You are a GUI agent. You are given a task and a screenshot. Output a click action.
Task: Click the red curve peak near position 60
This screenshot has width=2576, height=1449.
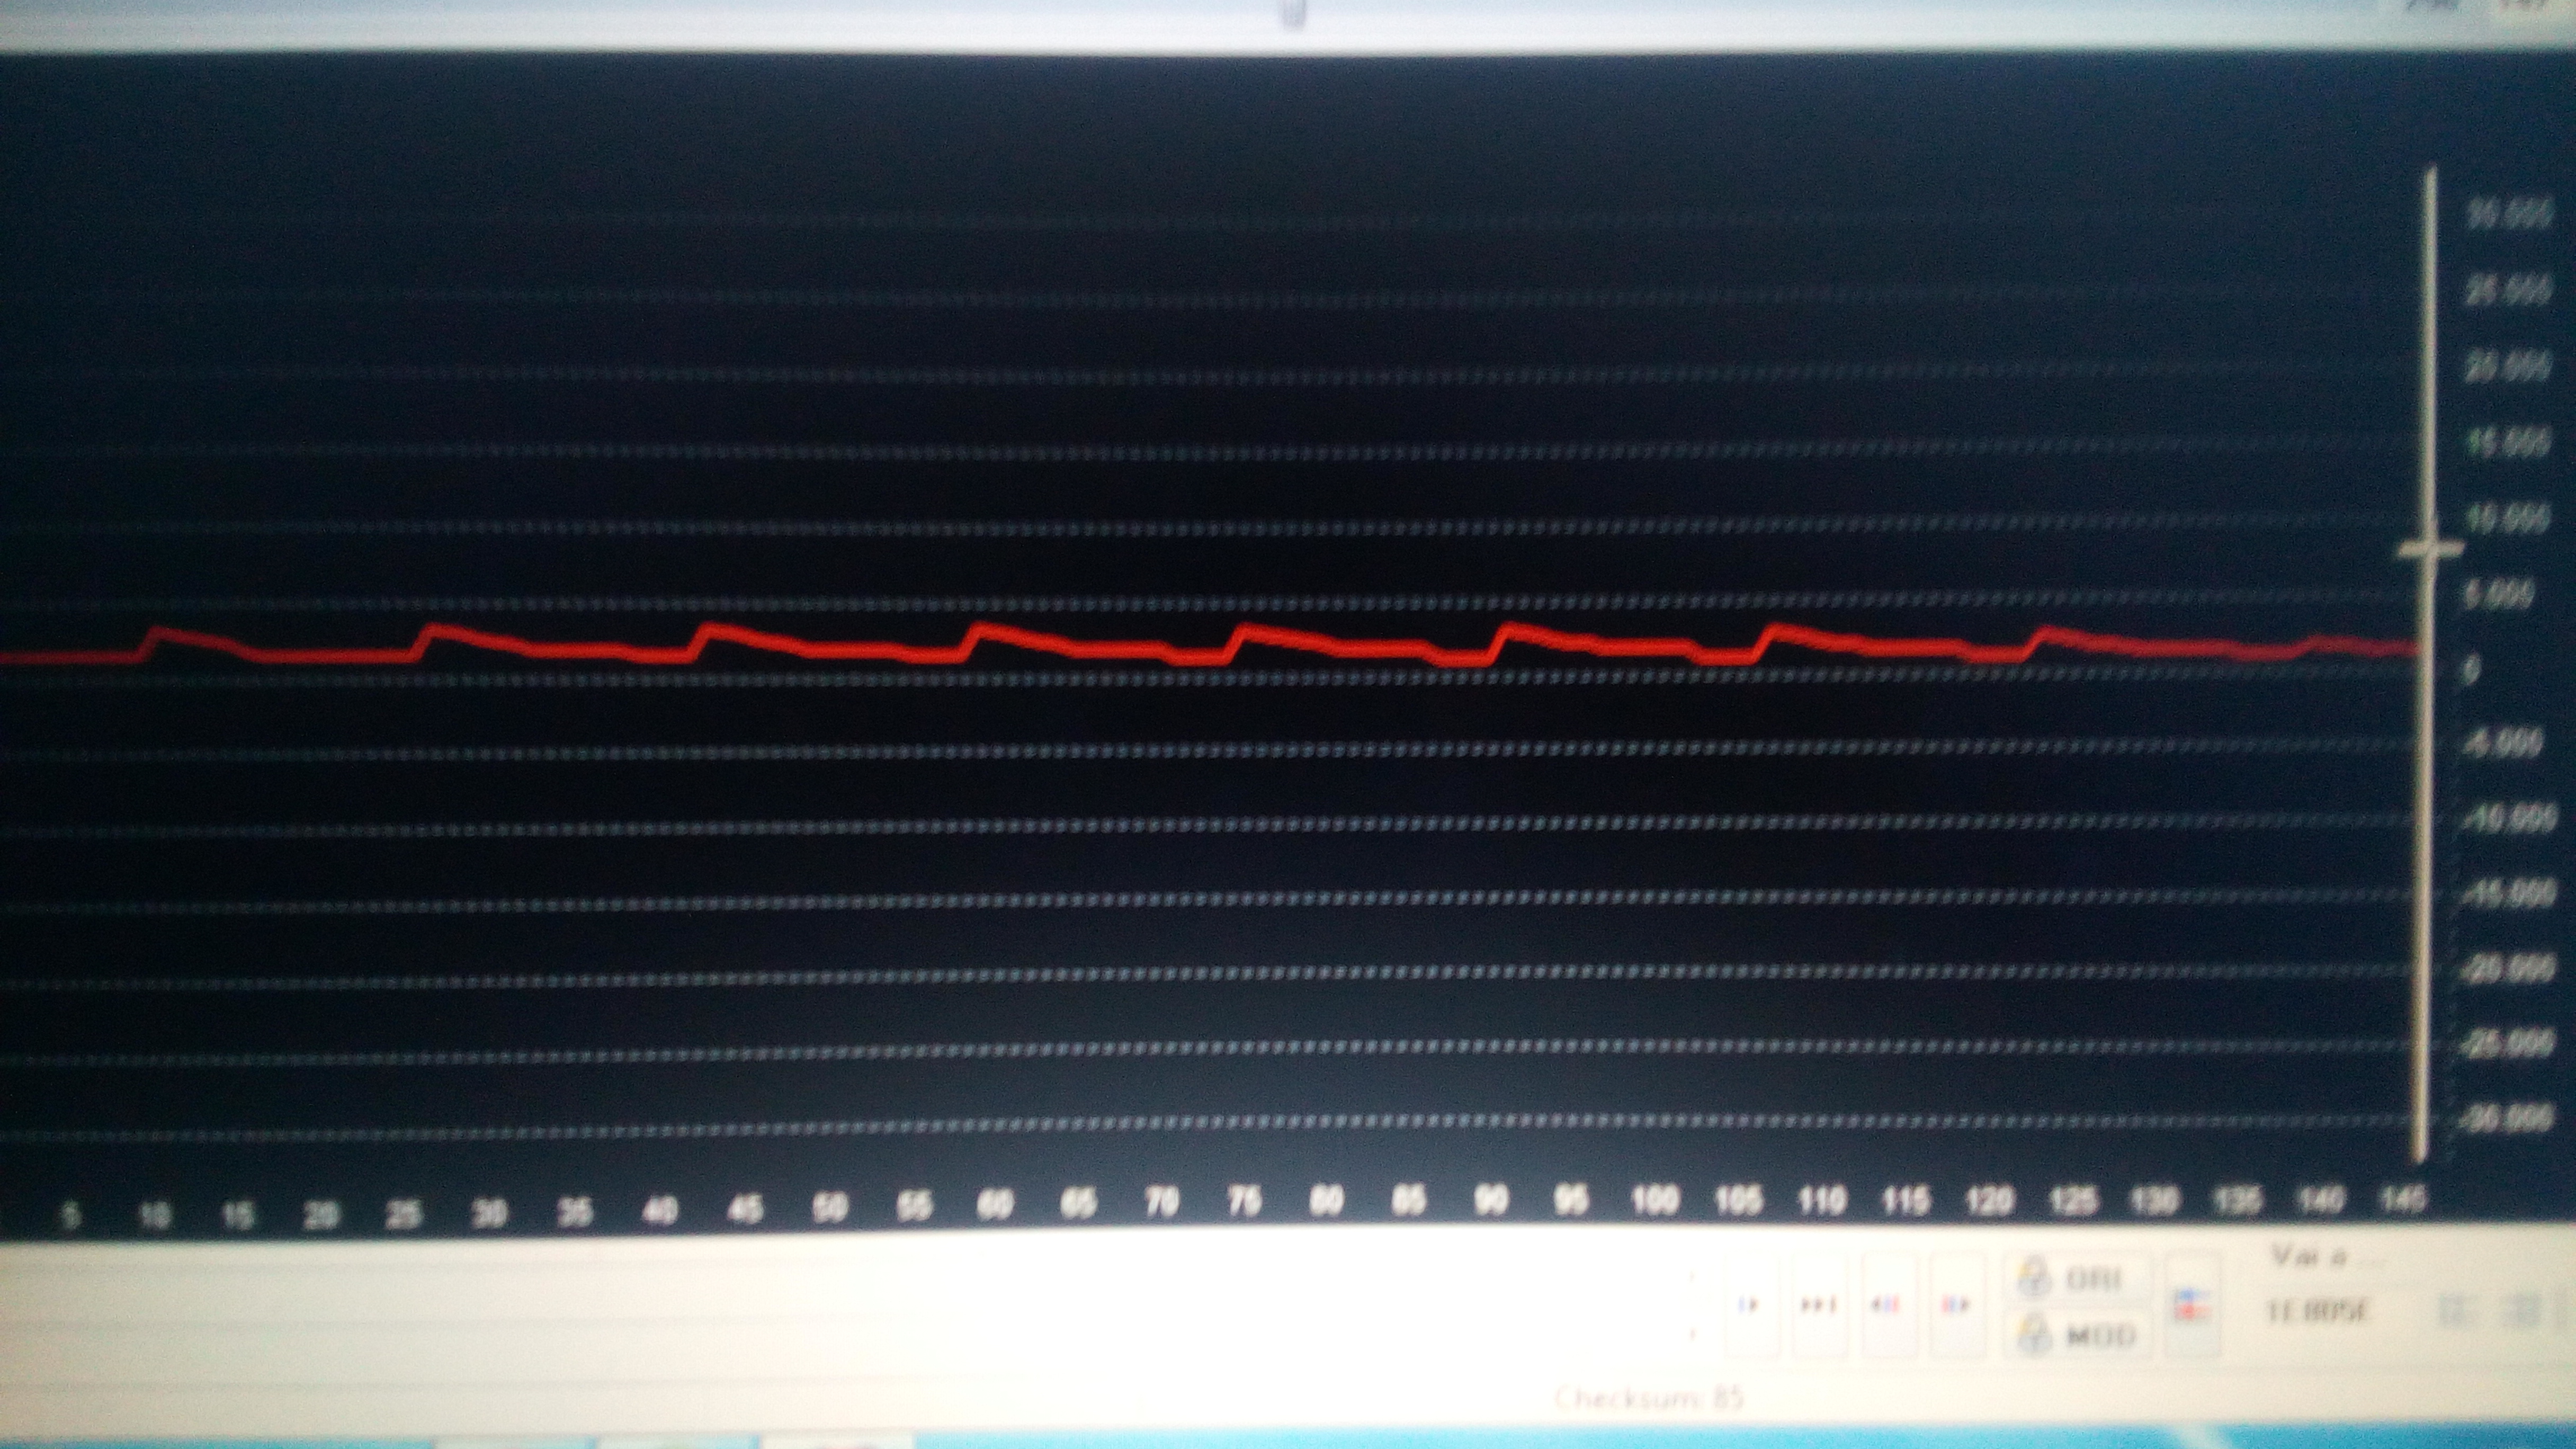click(x=982, y=629)
